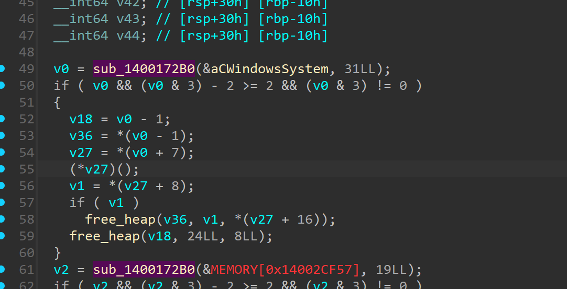The width and height of the screenshot is (567, 289).
Task: Click sub_1400172B0 on line 61
Action: point(144,270)
